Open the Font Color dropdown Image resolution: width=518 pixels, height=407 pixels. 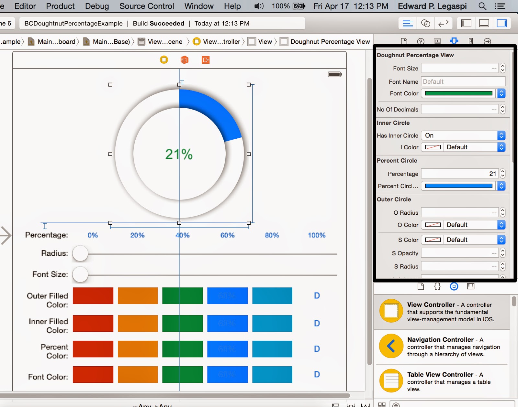click(x=501, y=93)
